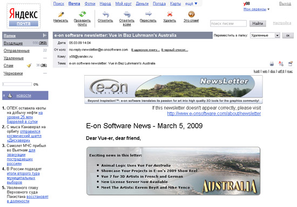Click the Переслать forward arrow icon
Viewport: 297px width, 207px height.
[x=148, y=14]
